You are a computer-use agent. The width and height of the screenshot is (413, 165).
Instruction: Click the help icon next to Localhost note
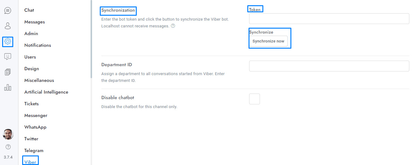pos(173,26)
